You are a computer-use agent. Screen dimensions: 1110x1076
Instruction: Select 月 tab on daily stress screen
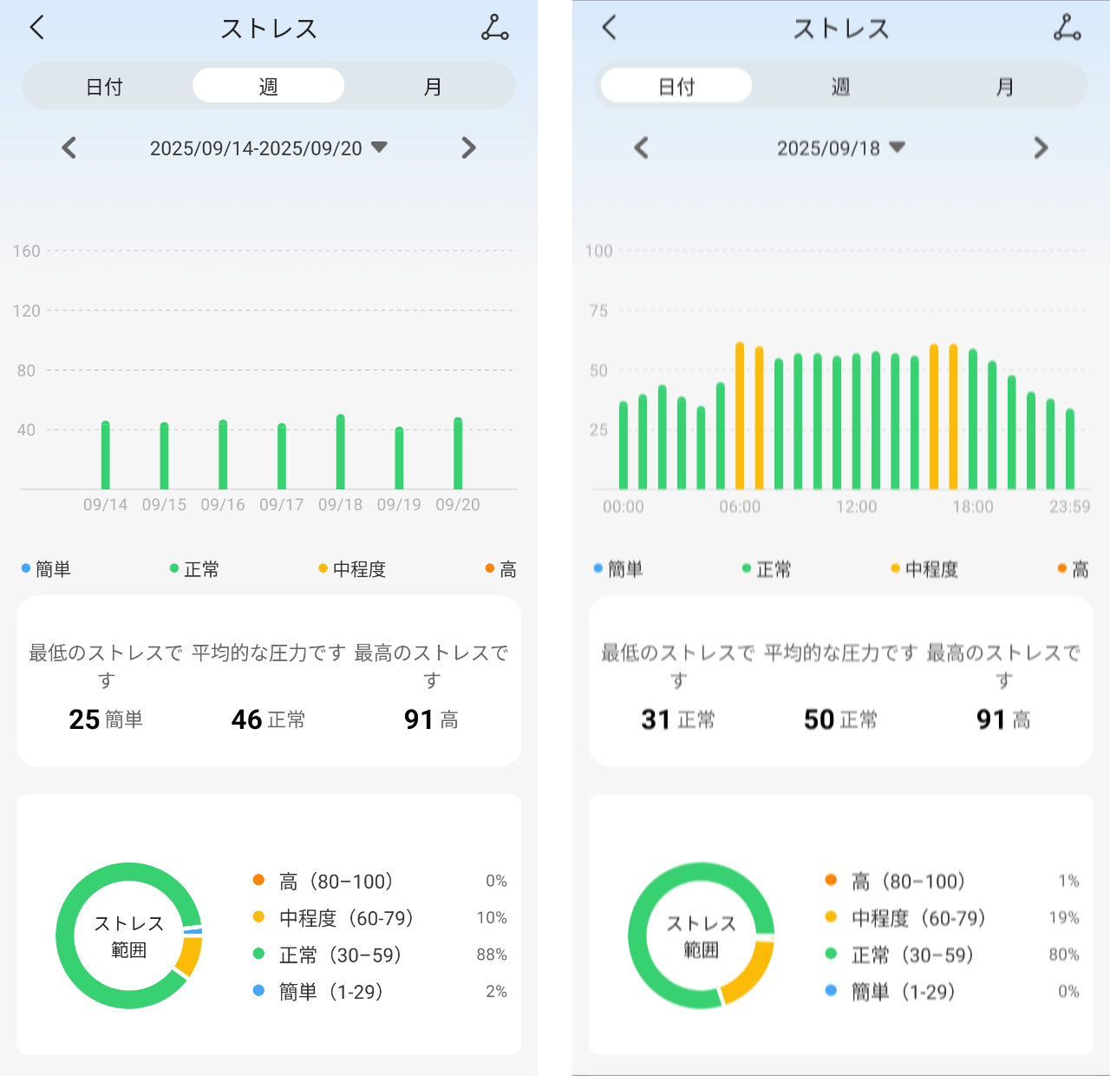[1004, 87]
